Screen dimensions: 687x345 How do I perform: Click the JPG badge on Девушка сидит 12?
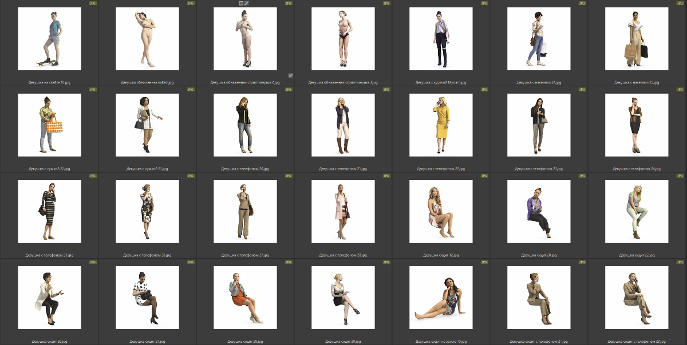(484, 176)
